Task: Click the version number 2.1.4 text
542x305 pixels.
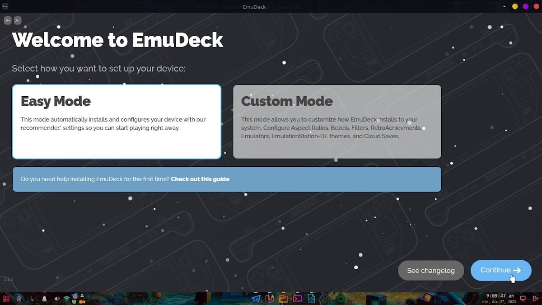Action: pyautogui.click(x=8, y=280)
